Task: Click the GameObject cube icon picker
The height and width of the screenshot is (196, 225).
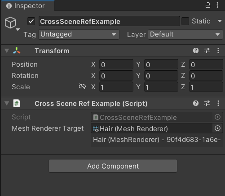Action: tap(12, 23)
